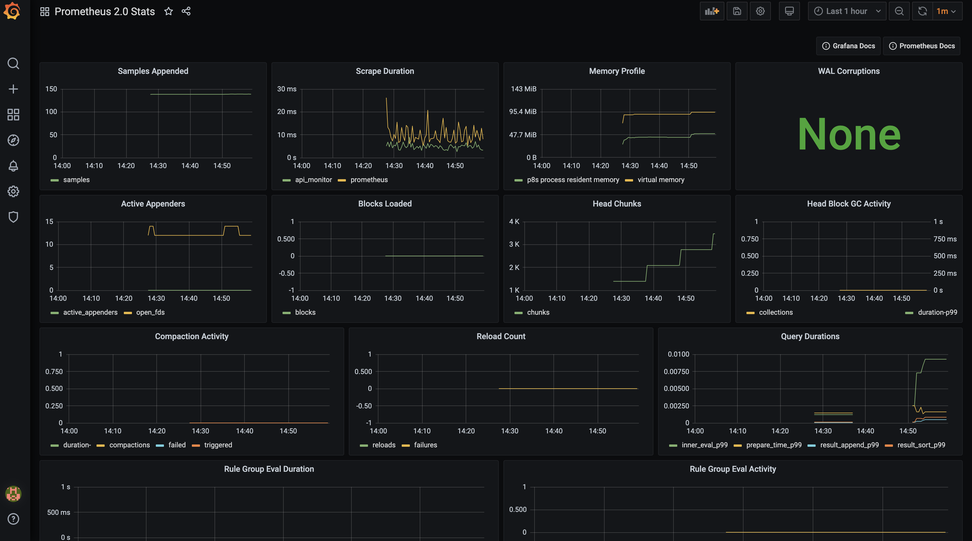Open dashboard settings gear in top bar
The image size is (972, 541).
coord(760,11)
